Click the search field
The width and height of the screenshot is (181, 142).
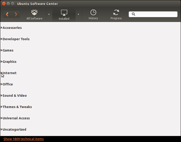point(153,14)
